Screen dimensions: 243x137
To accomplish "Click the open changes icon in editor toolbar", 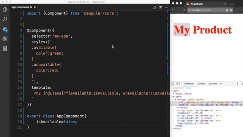I will tap(154, 7).
